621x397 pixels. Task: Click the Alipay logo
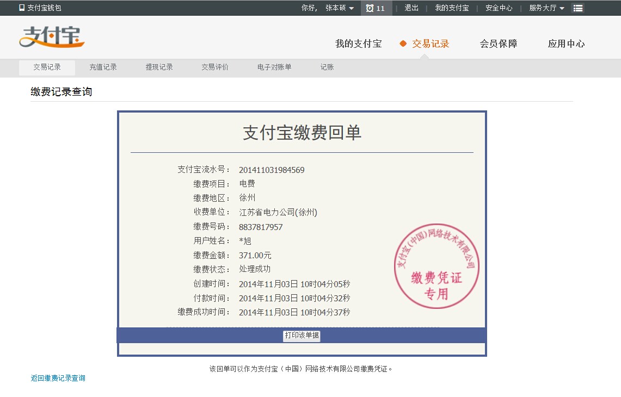point(52,37)
